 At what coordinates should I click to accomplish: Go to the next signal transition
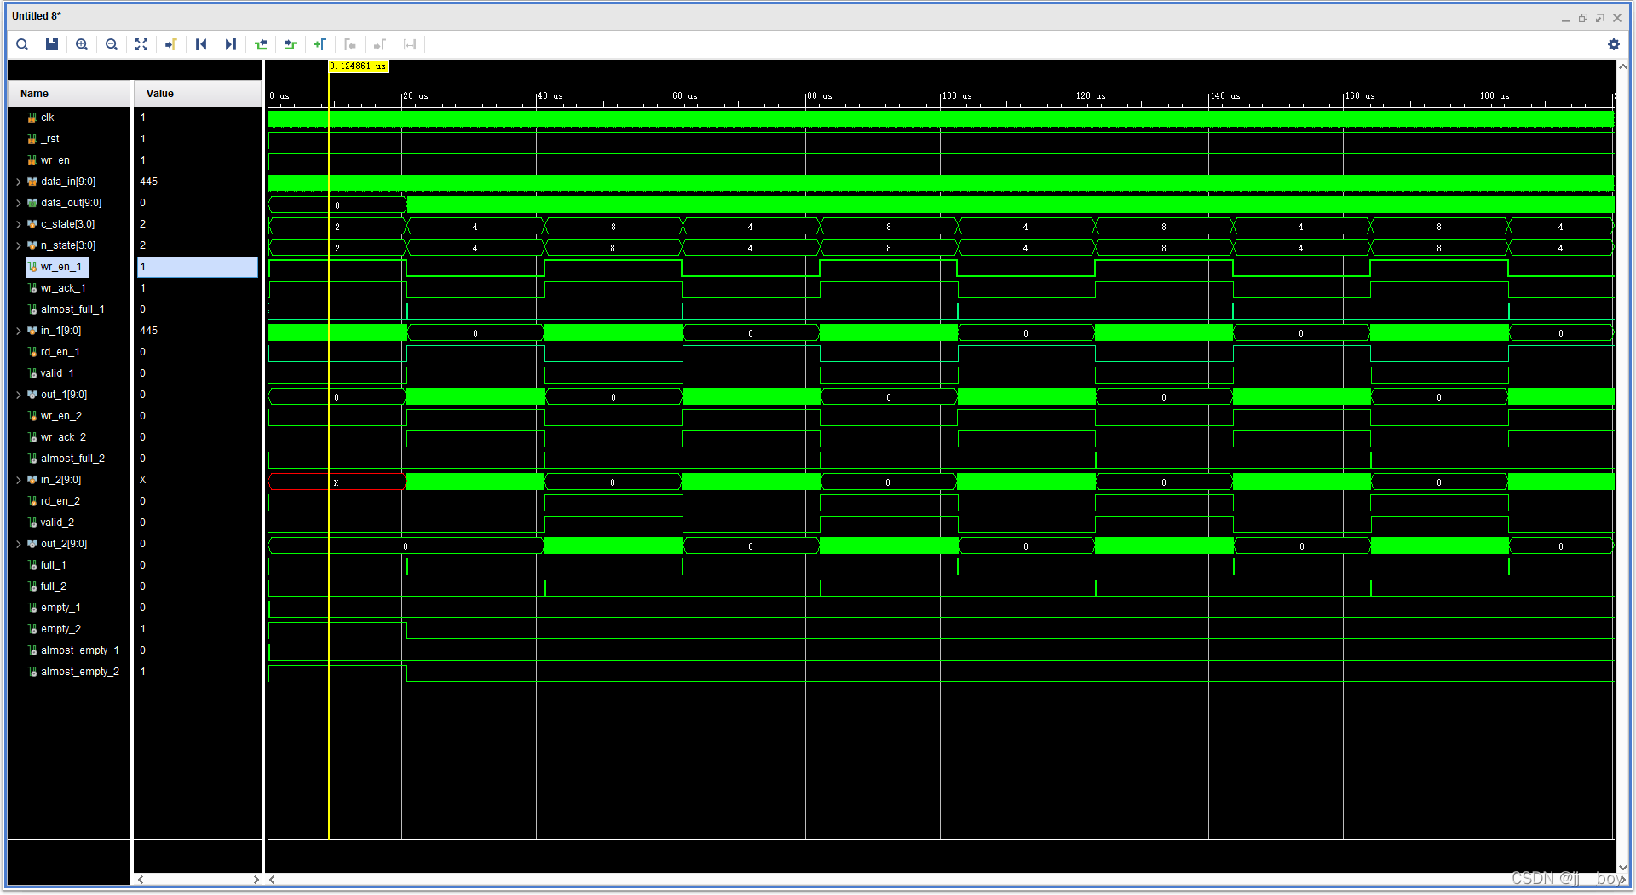291,44
